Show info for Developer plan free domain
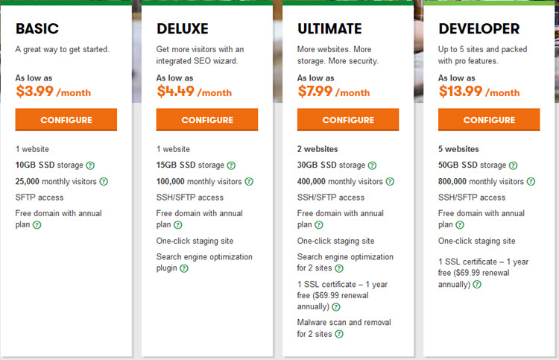 click(460, 225)
